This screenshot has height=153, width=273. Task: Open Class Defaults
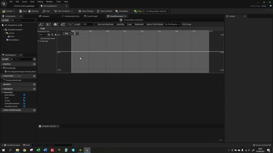click(x=105, y=11)
